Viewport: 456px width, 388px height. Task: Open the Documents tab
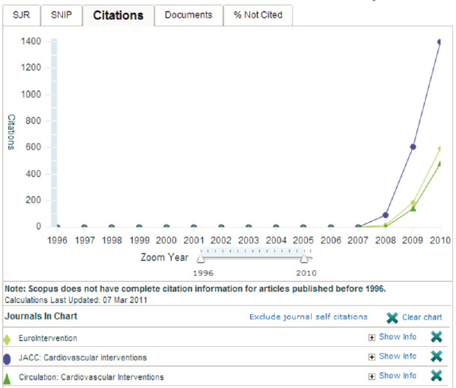[188, 15]
